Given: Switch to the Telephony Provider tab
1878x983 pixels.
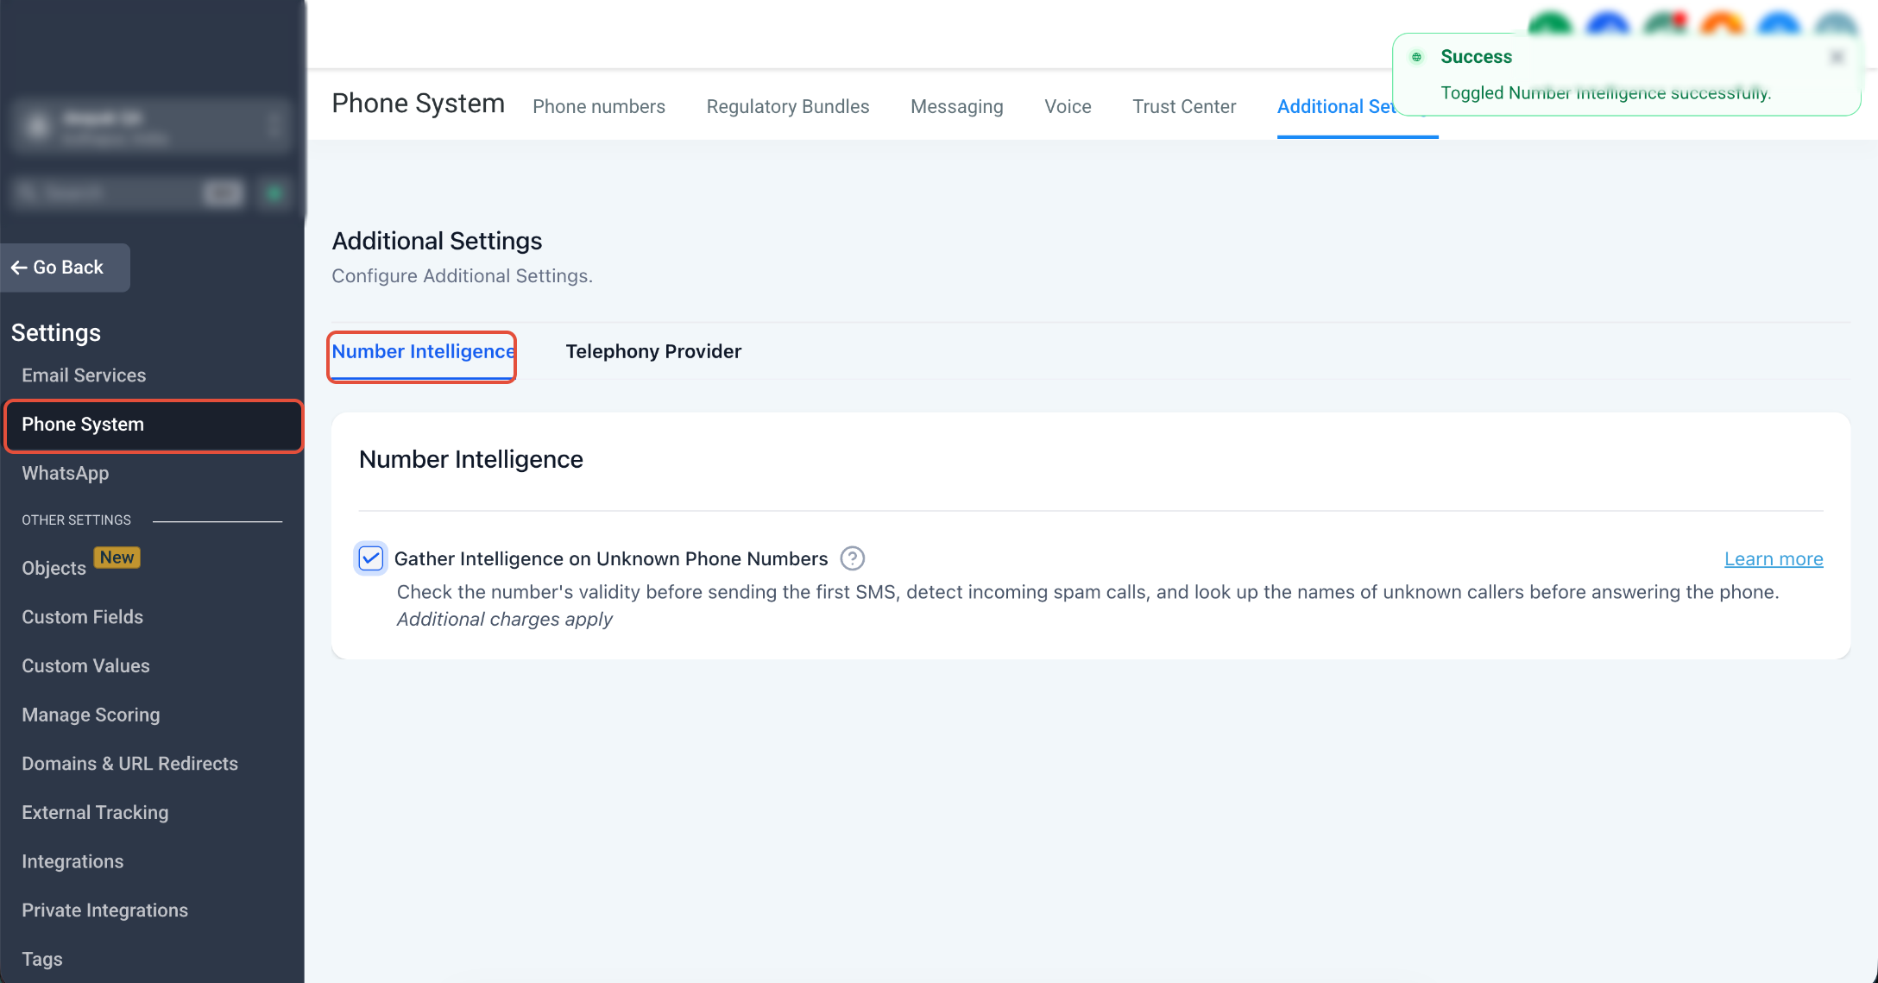Looking at the screenshot, I should tap(653, 351).
